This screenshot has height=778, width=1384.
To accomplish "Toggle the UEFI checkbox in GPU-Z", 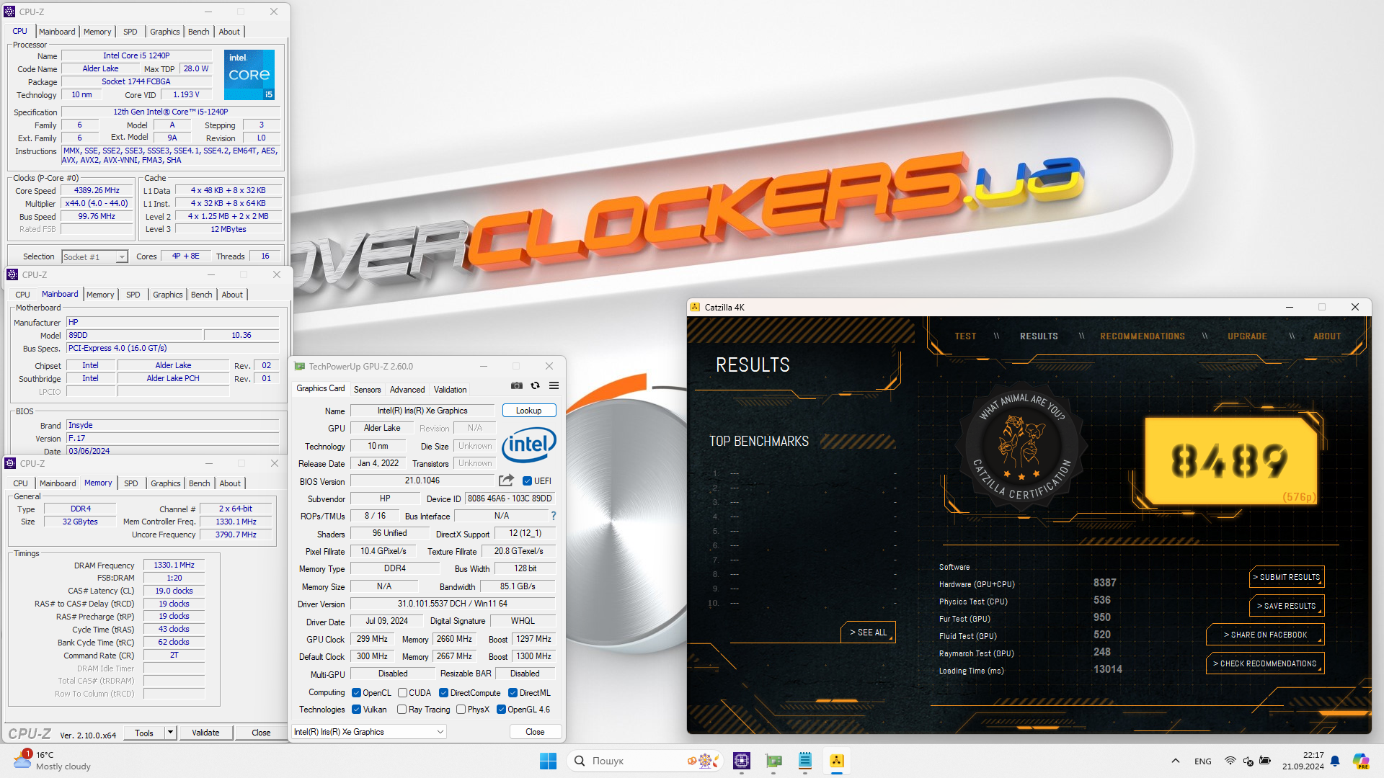I will 527,481.
